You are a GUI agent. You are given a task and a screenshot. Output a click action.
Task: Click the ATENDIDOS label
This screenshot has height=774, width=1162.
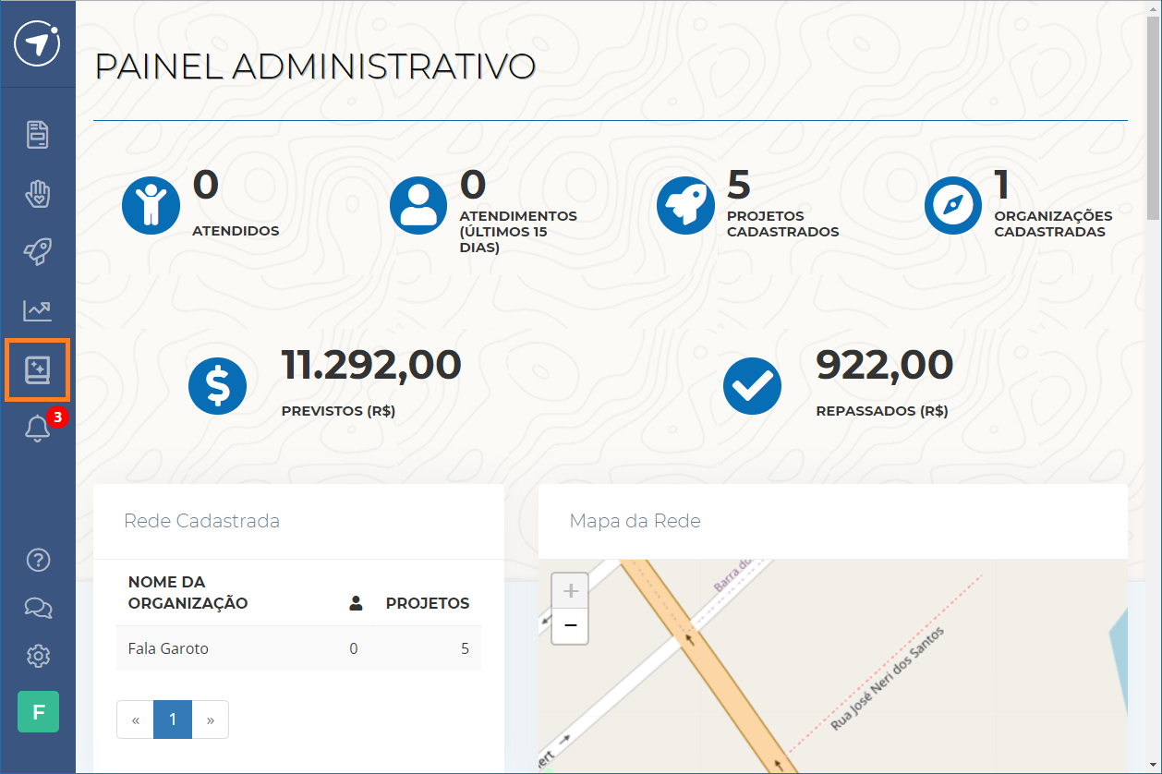click(236, 231)
